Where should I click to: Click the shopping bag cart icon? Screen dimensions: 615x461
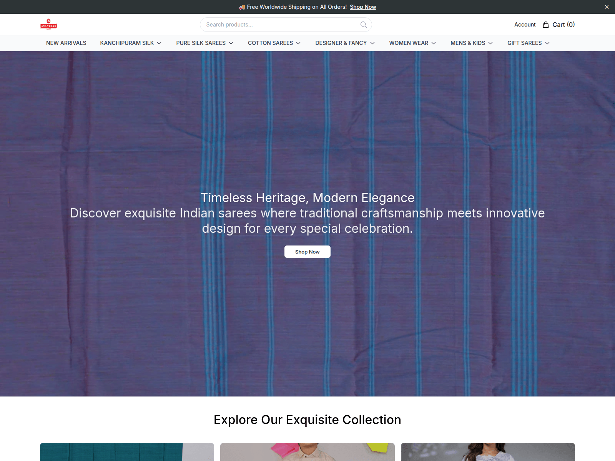[x=546, y=25]
